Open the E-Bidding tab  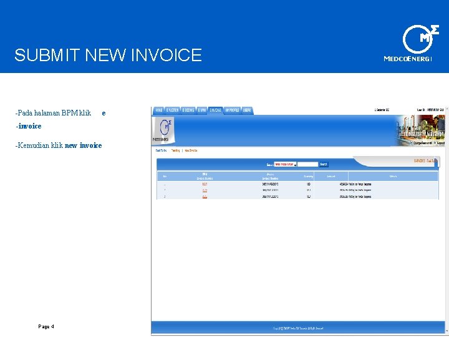point(188,110)
